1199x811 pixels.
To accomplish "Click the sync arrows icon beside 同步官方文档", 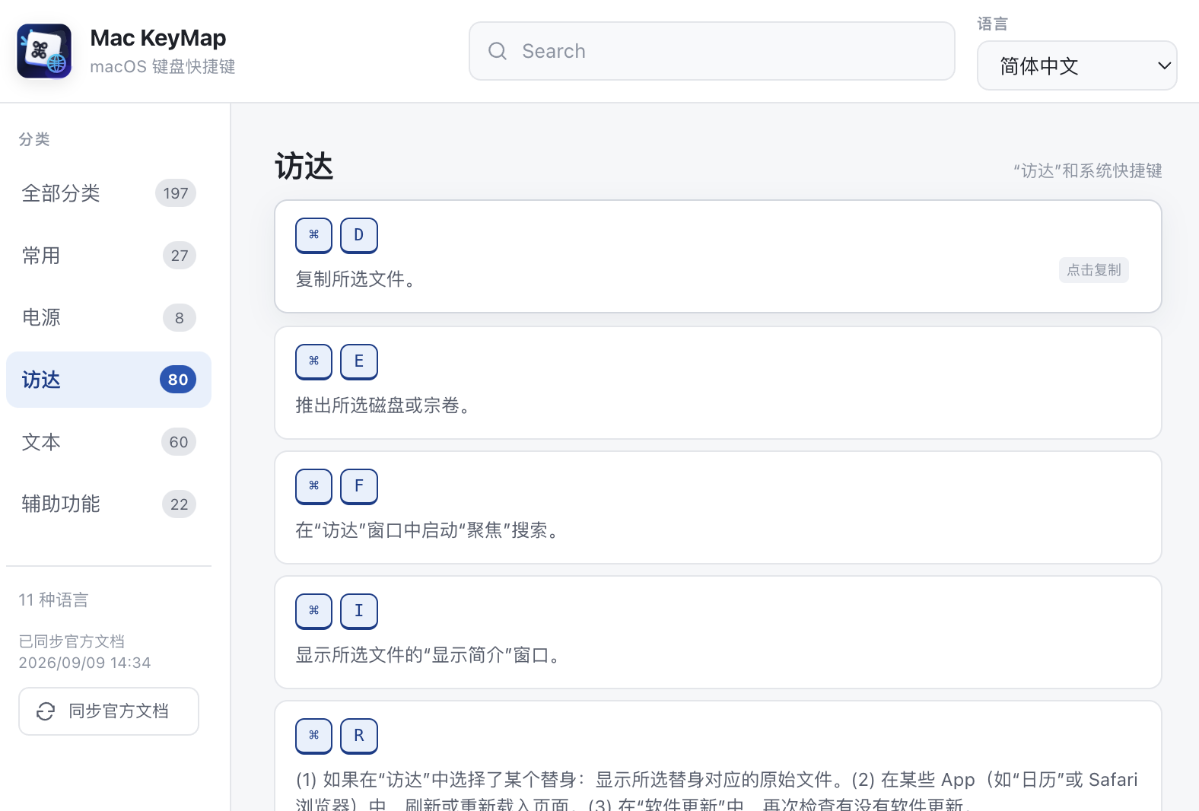I will click(x=46, y=711).
